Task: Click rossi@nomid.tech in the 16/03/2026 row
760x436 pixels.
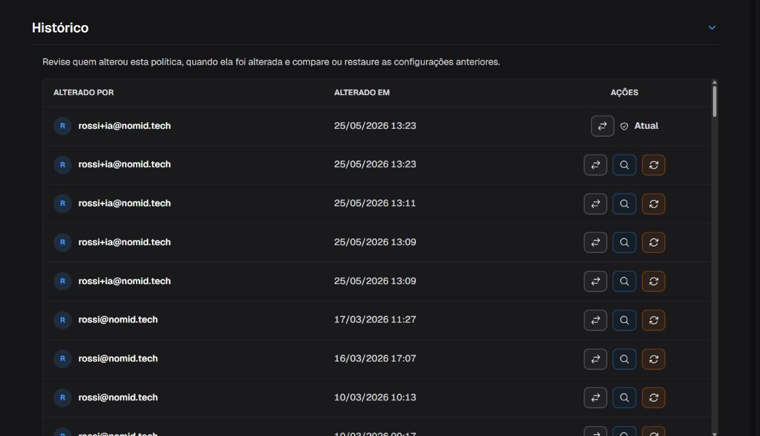Action: click(118, 359)
